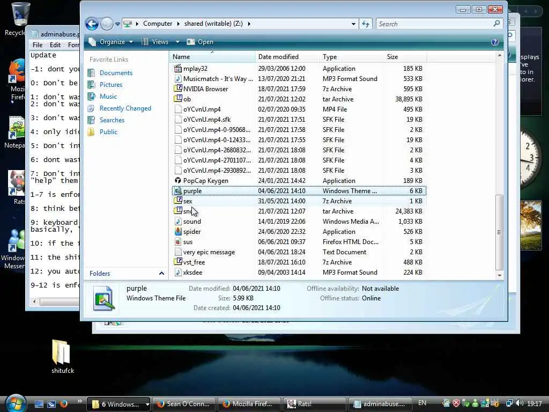Image resolution: width=549 pixels, height=412 pixels.
Task: Select the mplay32 application icon
Action: pyautogui.click(x=178, y=68)
